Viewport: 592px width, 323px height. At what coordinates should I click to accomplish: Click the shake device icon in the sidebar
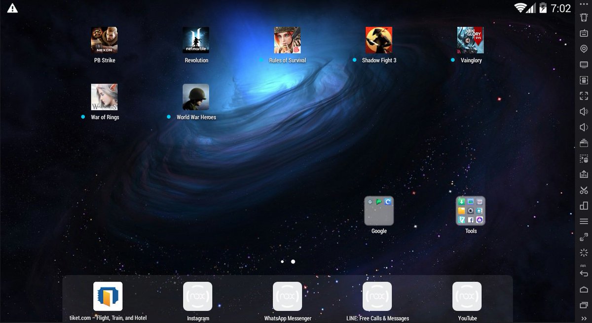584,18
